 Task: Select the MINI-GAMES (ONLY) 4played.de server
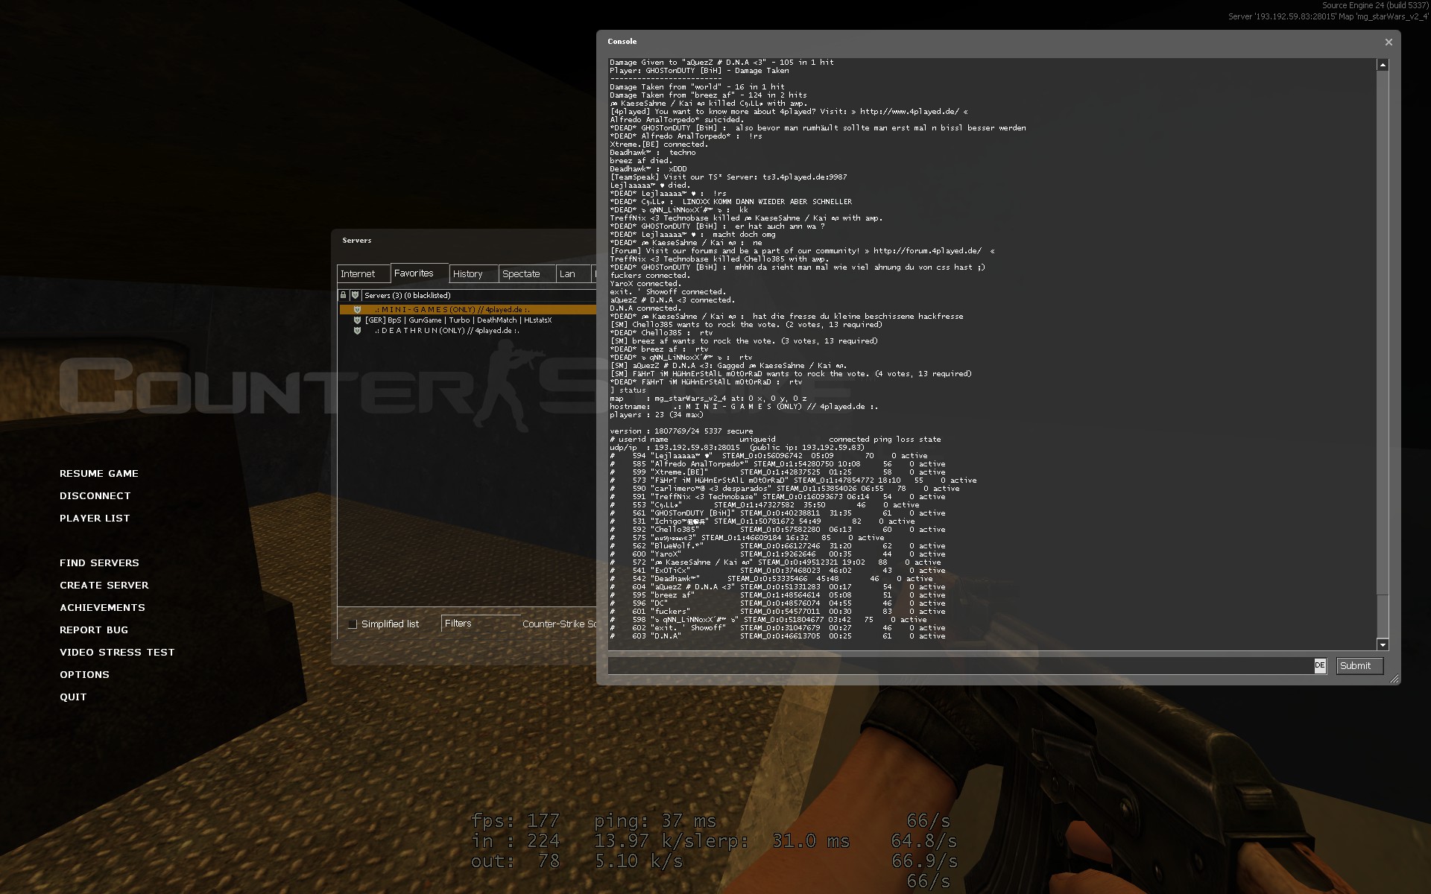click(x=467, y=309)
